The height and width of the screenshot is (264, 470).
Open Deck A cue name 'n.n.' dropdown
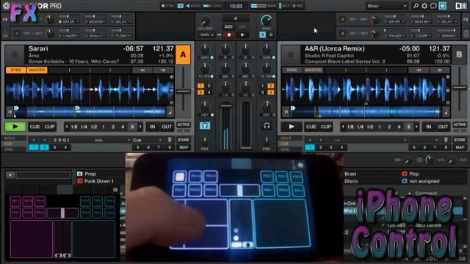click(x=101, y=140)
